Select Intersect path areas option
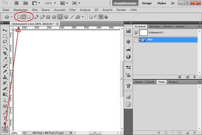 click(101, 17)
